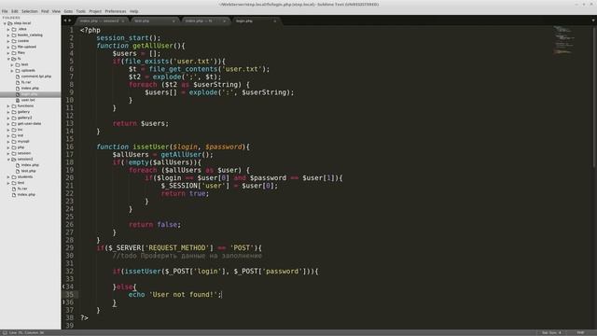Expand the uploads folder inside fs
This screenshot has width=597, height=336.
12,71
